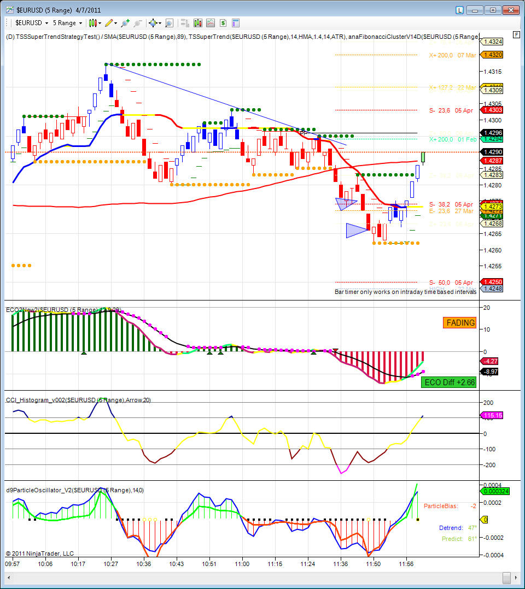
Task: Click the red 1.4287 SMA price marker
Action: pos(493,161)
